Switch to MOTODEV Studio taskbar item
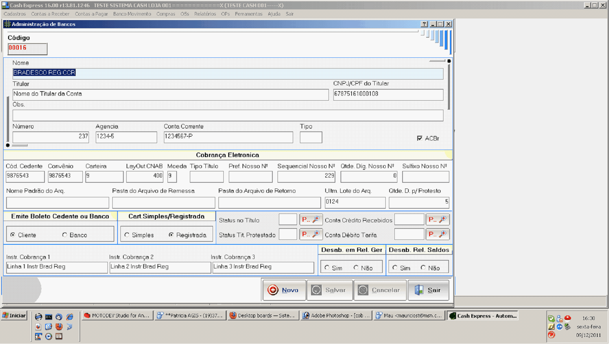The image size is (609, 344). [x=117, y=316]
